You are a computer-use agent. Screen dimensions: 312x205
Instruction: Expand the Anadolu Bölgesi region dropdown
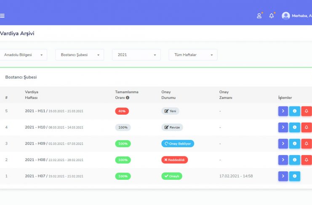(x=23, y=55)
